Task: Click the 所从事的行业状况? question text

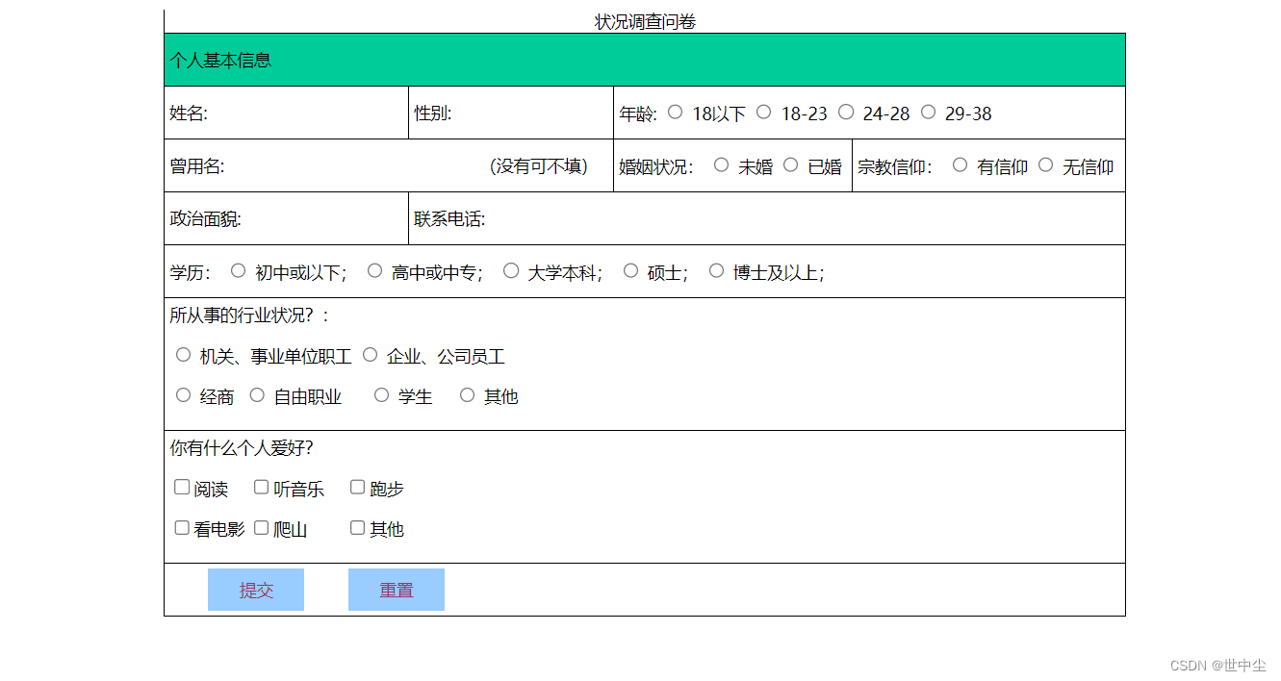Action: click(x=250, y=315)
